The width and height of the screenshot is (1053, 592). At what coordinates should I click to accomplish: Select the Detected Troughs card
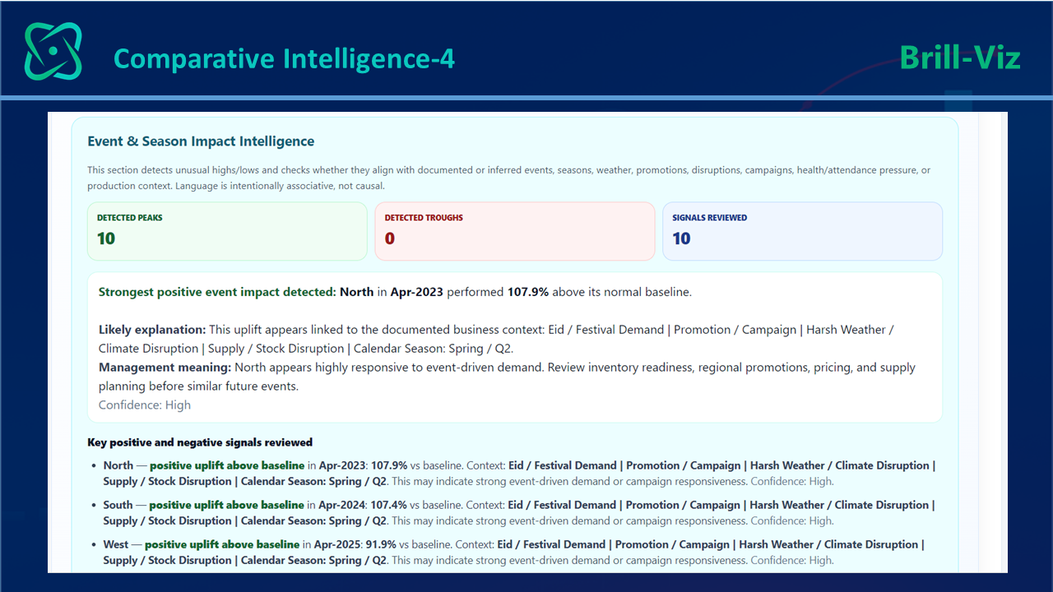tap(515, 231)
